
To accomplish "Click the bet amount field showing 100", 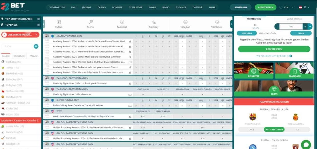I will 291,26.
